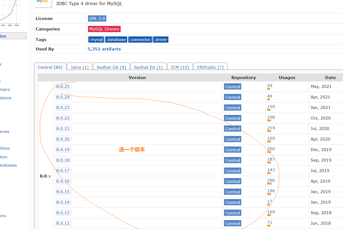Go to version 8.0.16

63,181
